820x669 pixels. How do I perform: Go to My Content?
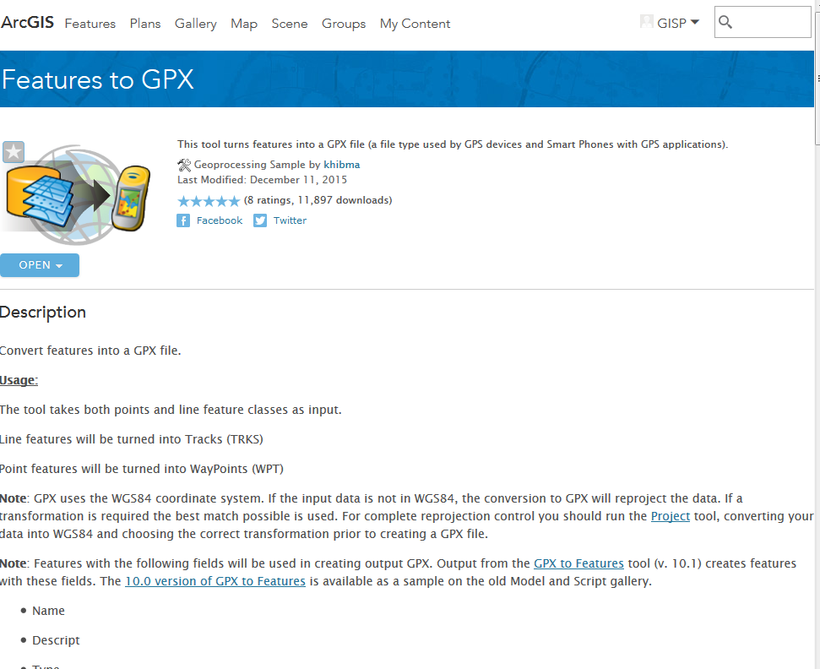415,24
